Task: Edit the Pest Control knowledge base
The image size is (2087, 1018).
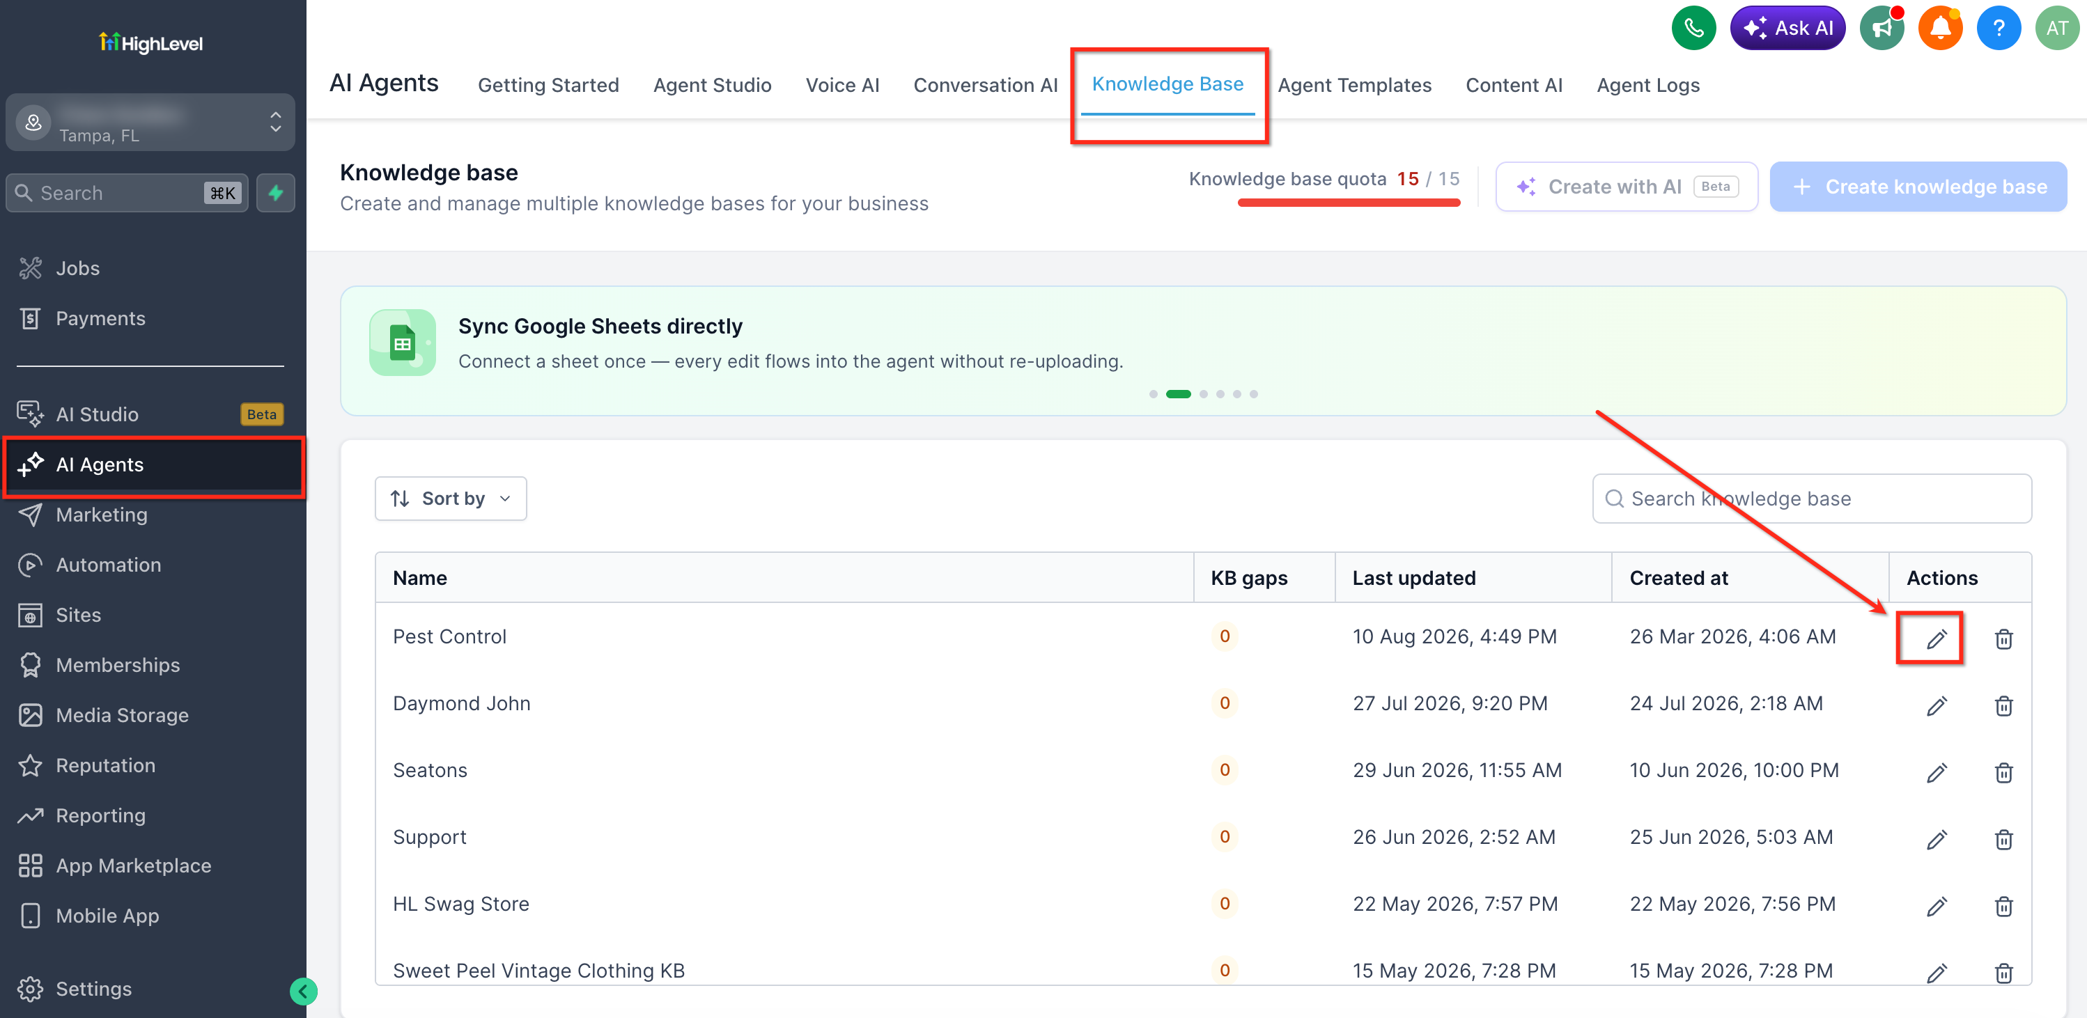Action: pos(1937,639)
